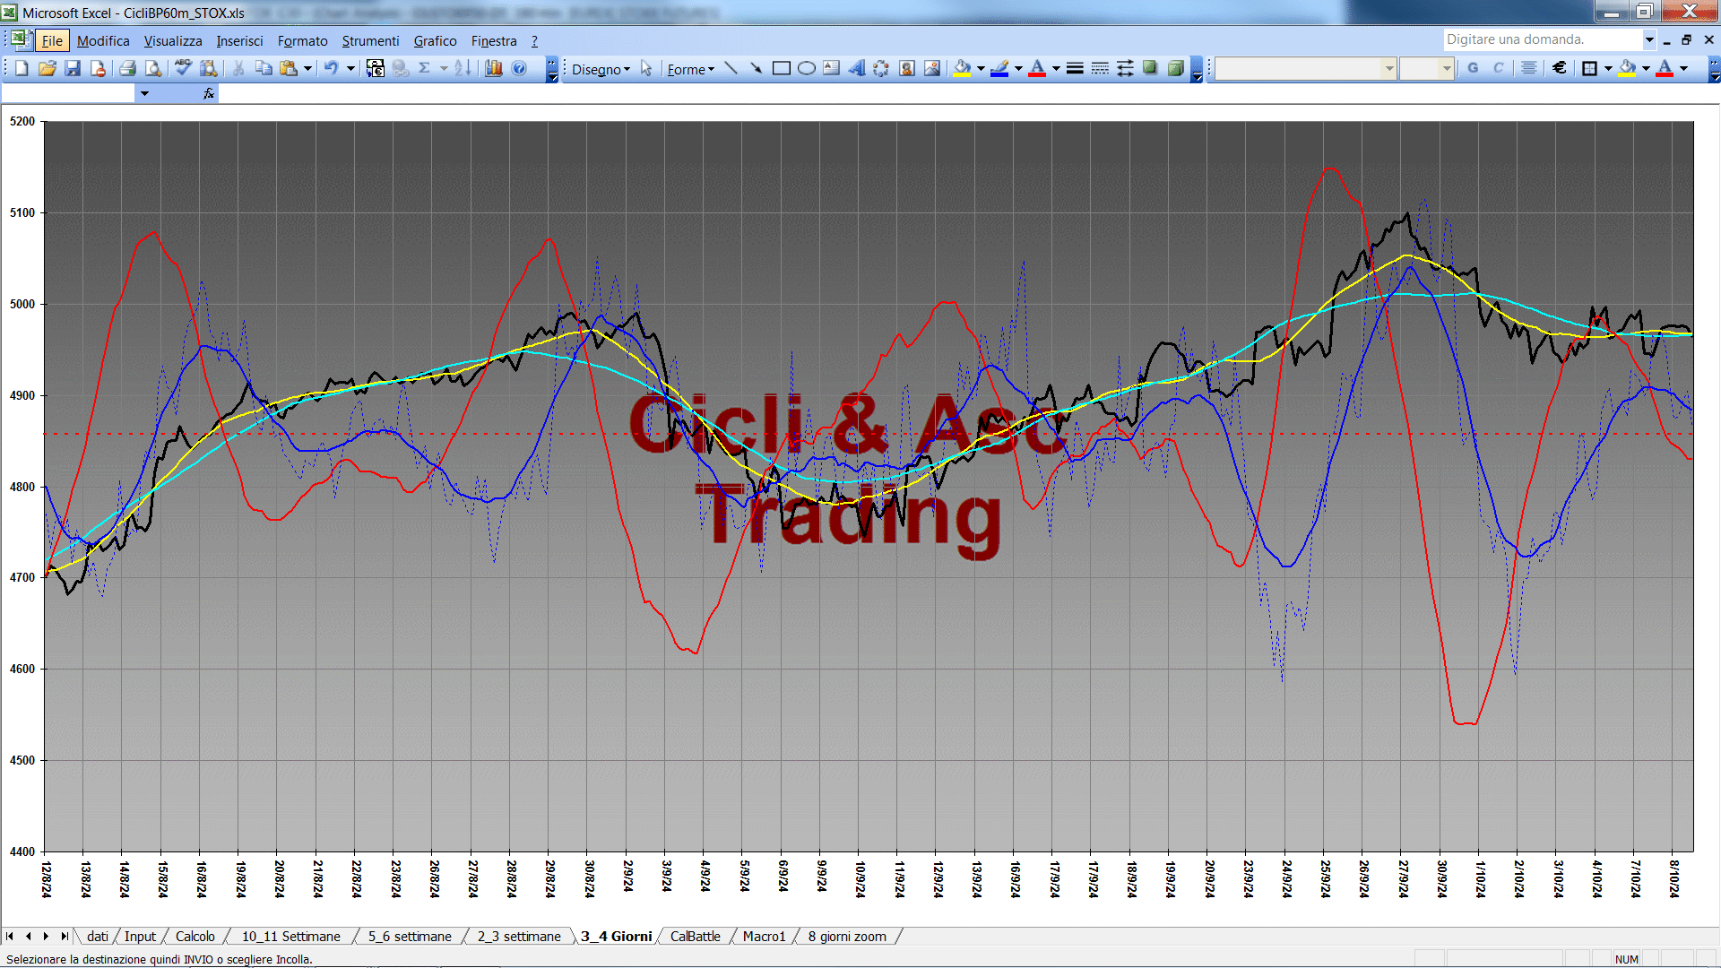Viewport: 1721px width, 968px height.
Task: Select the Rectangle drawing tool
Action: click(782, 69)
